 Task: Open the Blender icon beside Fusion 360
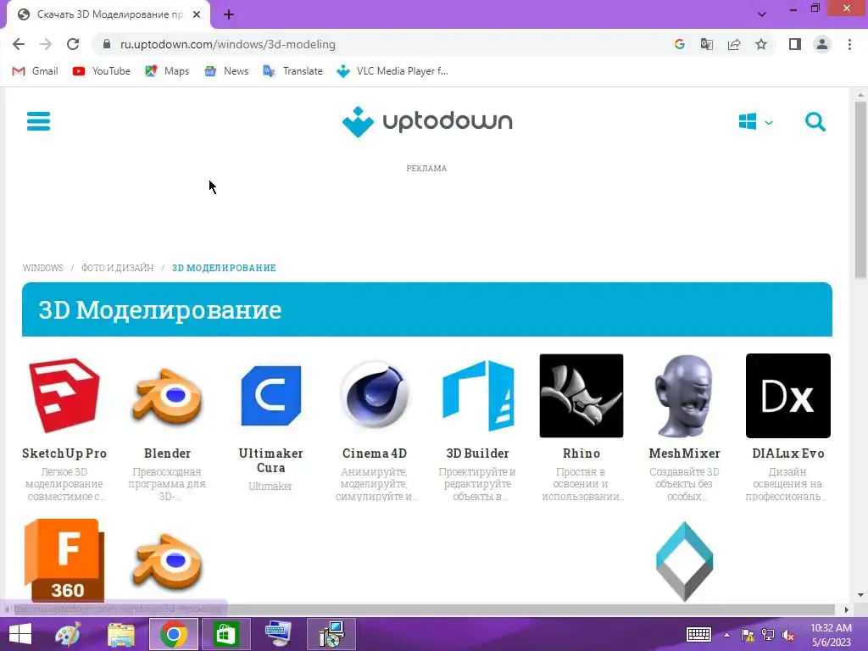click(x=167, y=561)
